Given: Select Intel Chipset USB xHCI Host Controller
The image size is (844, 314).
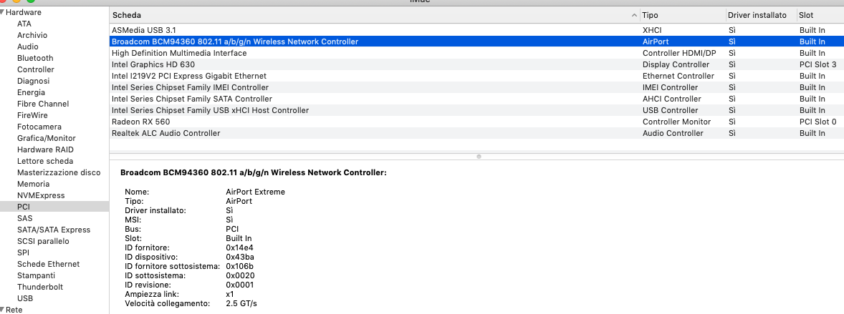Looking at the screenshot, I should coord(476,110).
